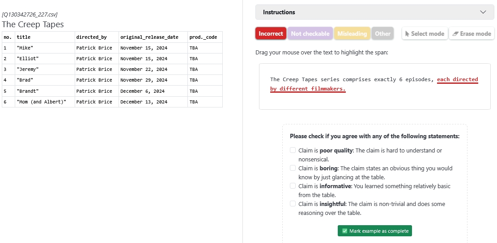This screenshot has height=243, width=497.
Task: Click the title column header
Action: click(24, 37)
